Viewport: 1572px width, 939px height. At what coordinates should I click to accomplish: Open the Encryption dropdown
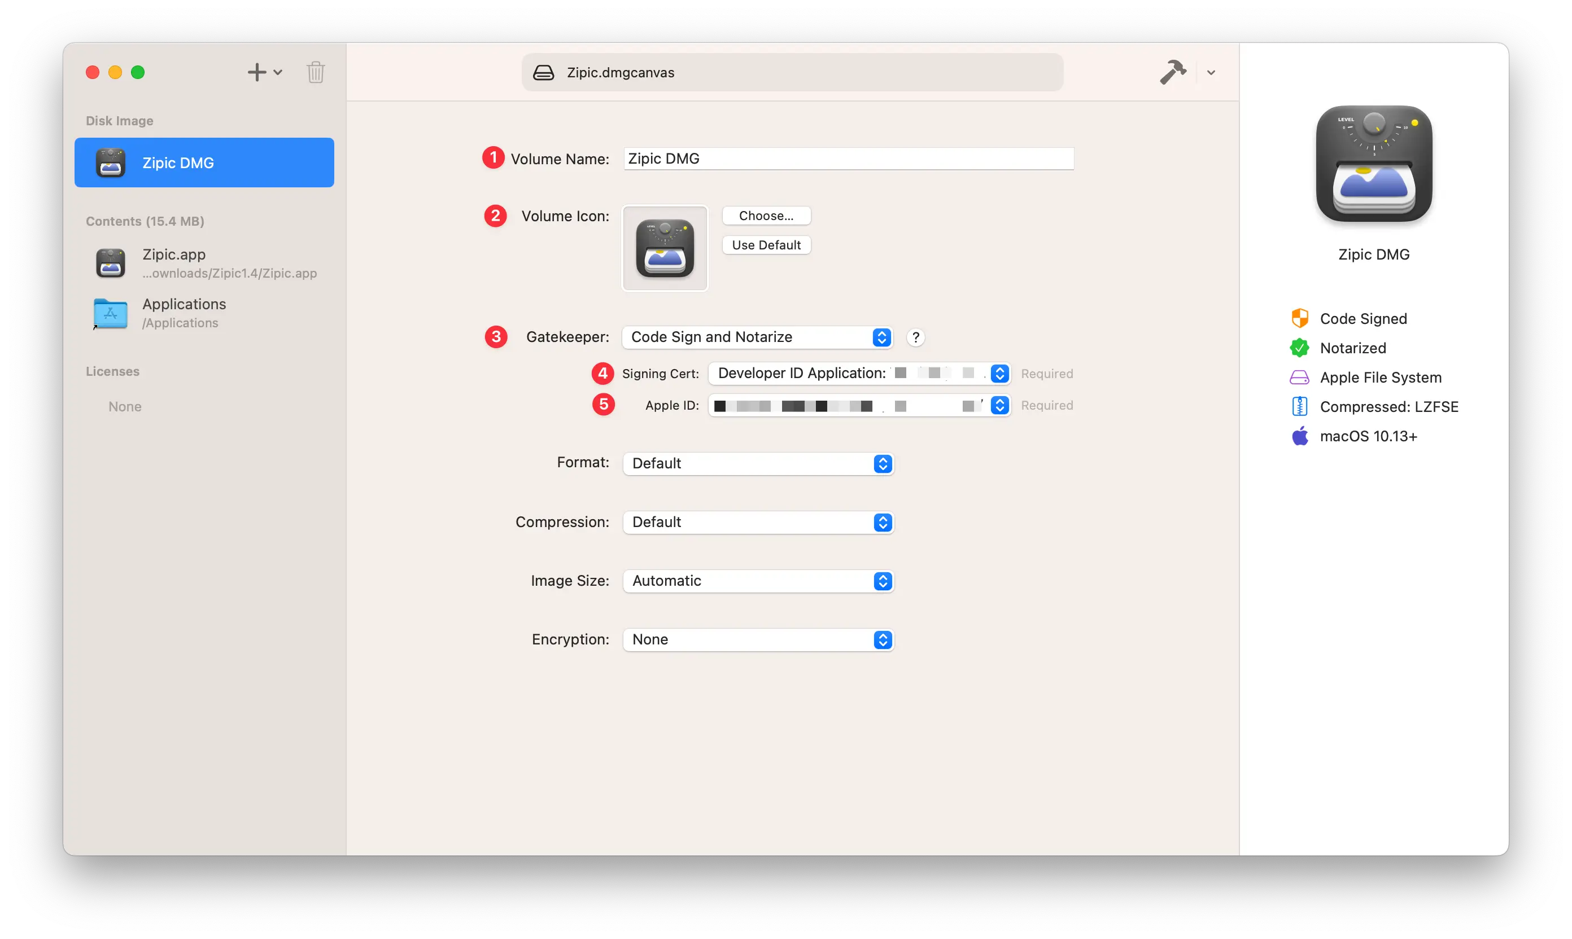[x=758, y=640]
